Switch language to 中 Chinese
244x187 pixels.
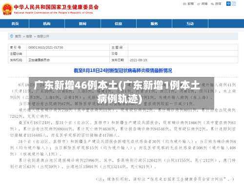228,3
